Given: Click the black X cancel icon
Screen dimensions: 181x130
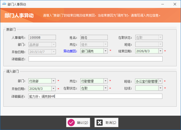Looking at the screenshot, I should point(100,123).
